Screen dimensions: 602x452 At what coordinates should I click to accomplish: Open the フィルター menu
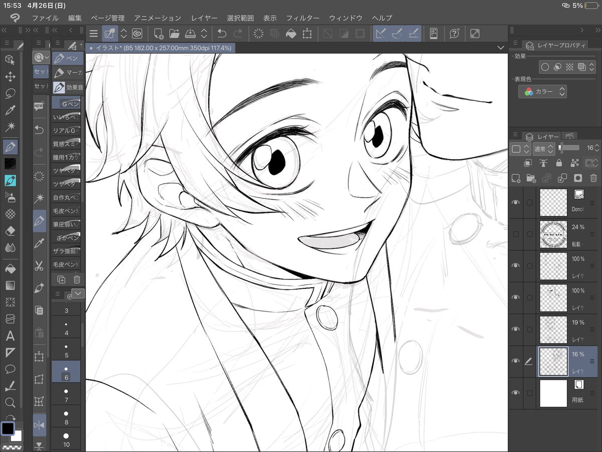(303, 18)
